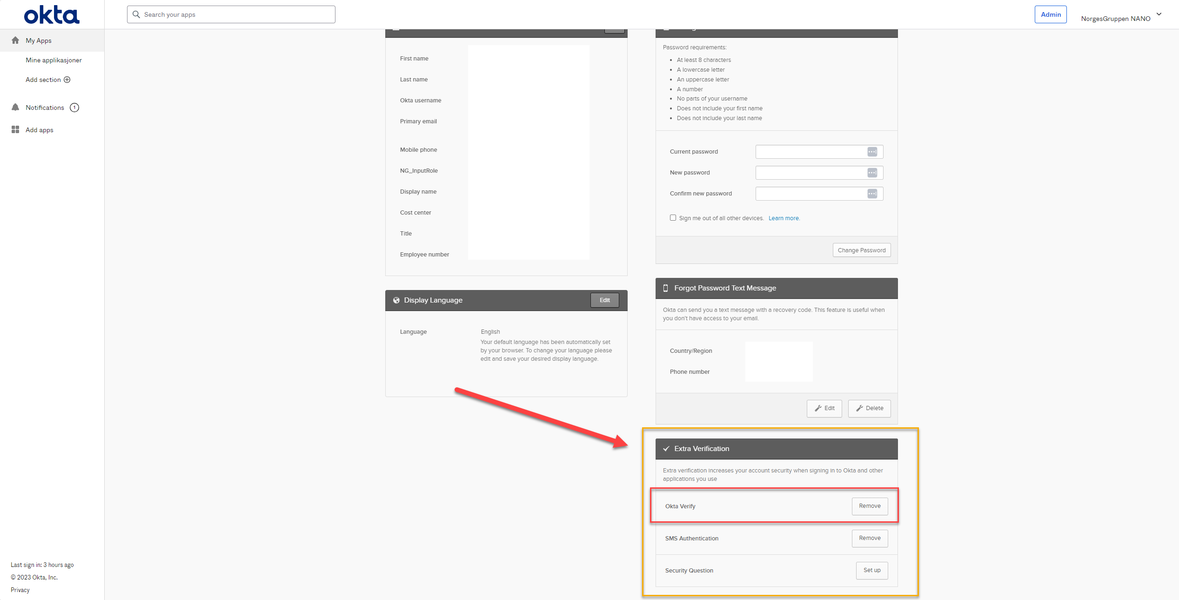The width and height of the screenshot is (1179, 600).
Task: Delete the Forgot Password phone number
Action: pyautogui.click(x=869, y=408)
